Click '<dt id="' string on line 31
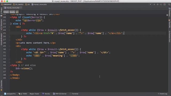This screenshot has width=171, height=96. click(40, 52)
